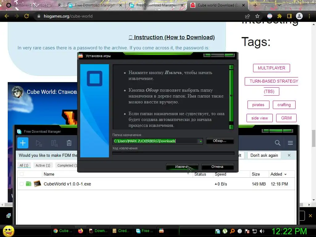Image resolution: width=316 pixels, height=237 pixels.
Task: Delete selected download with trash icon
Action: [x=69, y=143]
